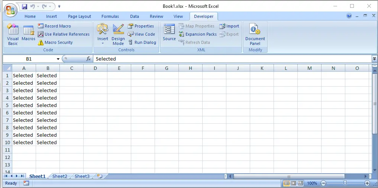378x188 pixels.
Task: Select cell B10 with Selected
Action: (48, 142)
